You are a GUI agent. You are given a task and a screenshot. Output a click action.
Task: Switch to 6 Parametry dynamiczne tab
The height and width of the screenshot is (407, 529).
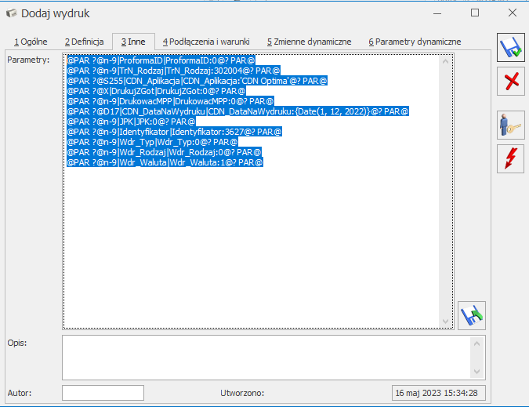tap(415, 42)
